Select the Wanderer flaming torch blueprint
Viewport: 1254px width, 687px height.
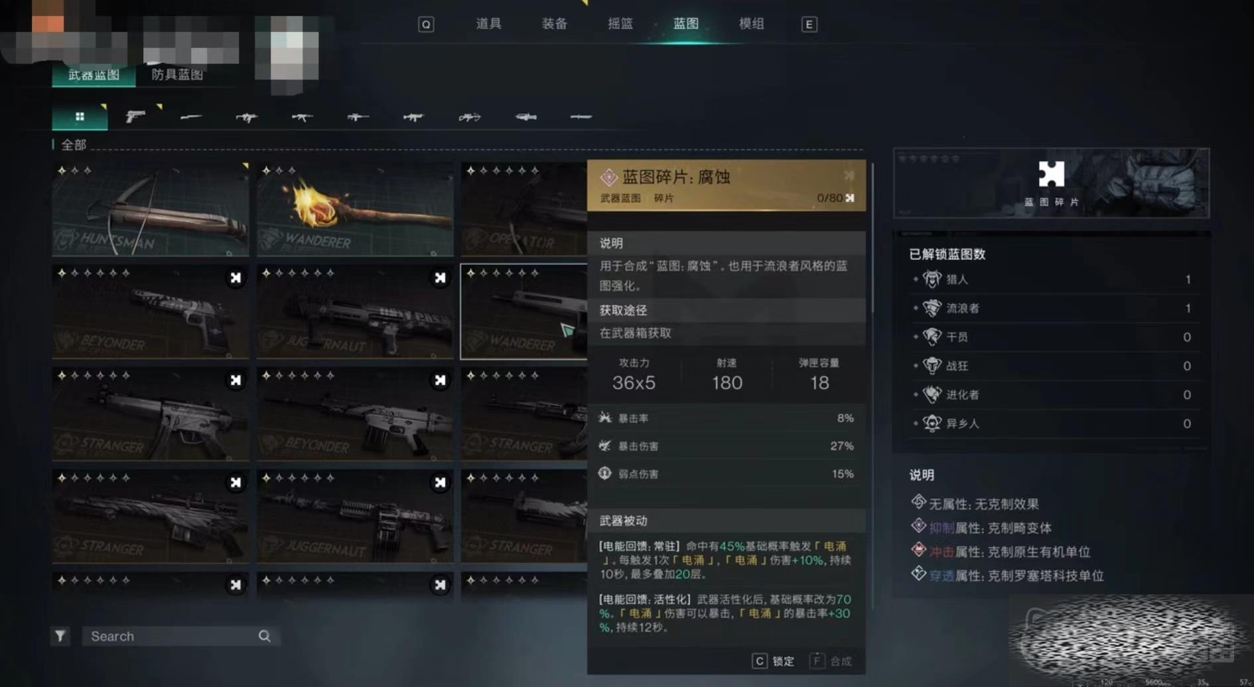tap(355, 209)
